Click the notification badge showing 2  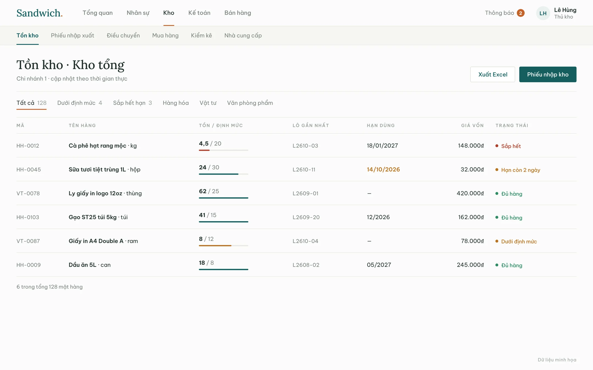[521, 13]
